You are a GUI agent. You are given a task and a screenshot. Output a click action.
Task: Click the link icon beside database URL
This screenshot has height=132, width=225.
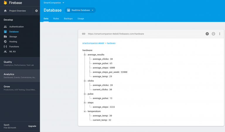click(83, 34)
